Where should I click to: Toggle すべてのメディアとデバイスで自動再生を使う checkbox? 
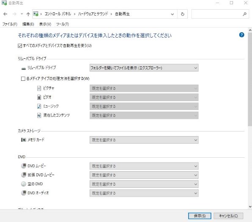coord(20,46)
